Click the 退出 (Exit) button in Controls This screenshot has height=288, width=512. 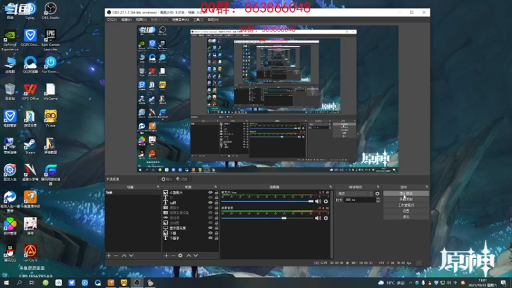click(x=406, y=217)
